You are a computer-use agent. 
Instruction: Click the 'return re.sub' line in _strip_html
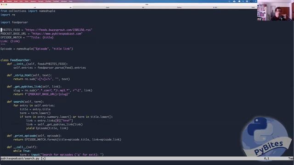coord(41,79)
